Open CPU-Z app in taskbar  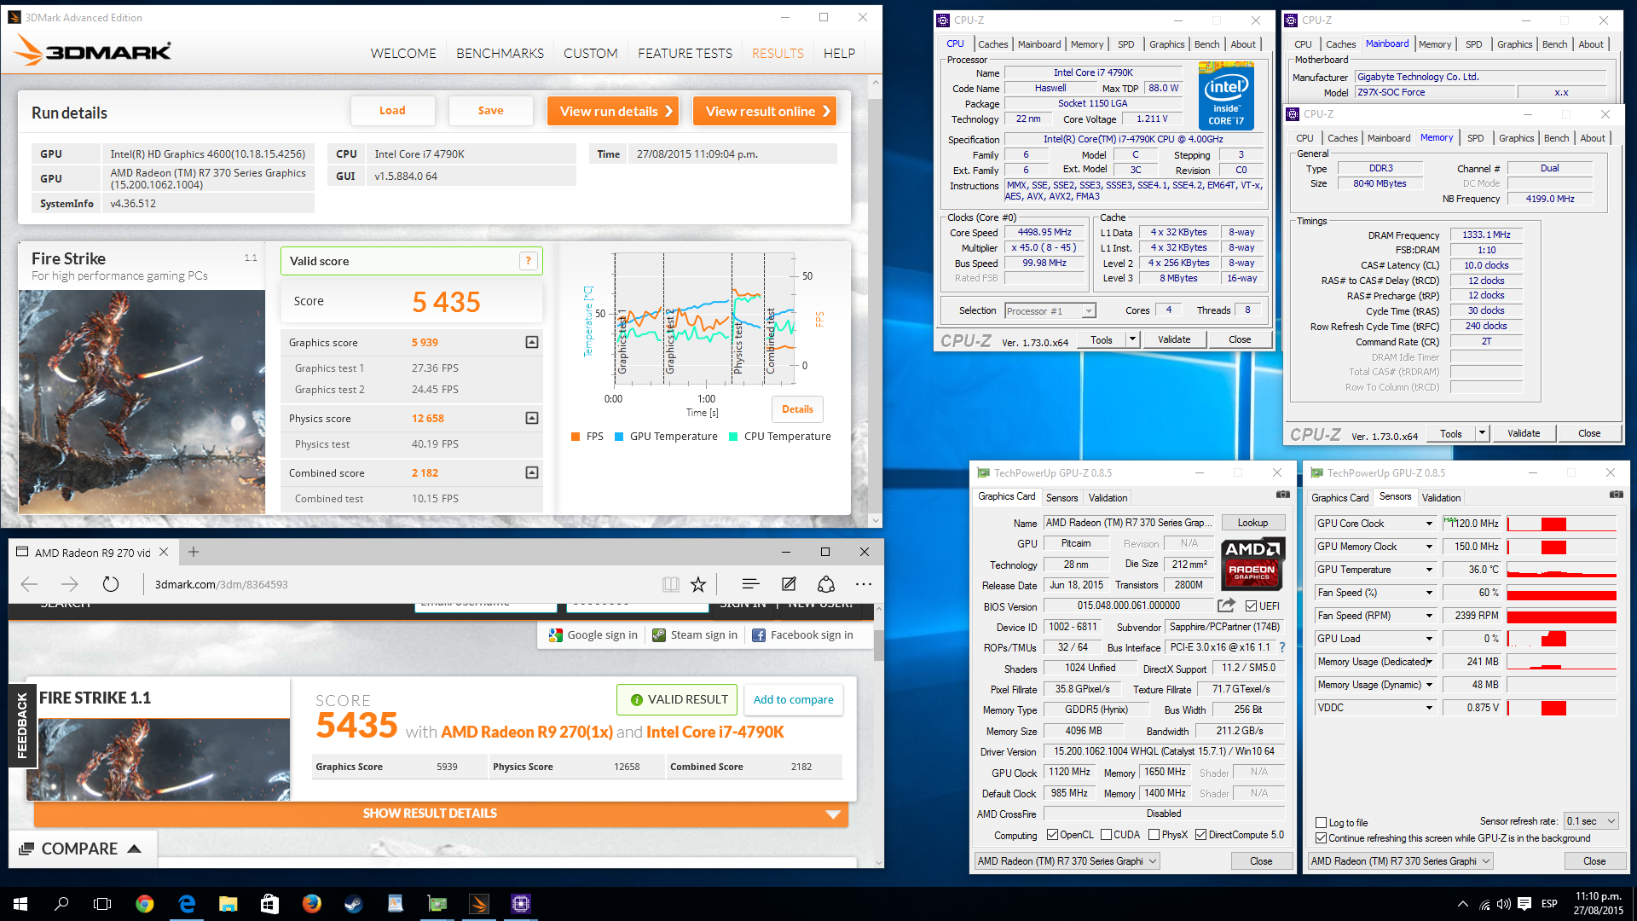click(521, 904)
